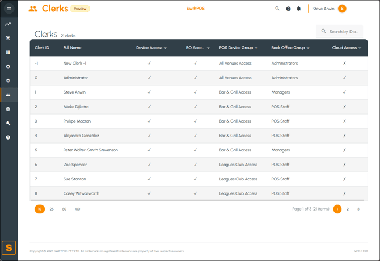
Task: Open the hamburger navigation menu
Action: (9, 9)
